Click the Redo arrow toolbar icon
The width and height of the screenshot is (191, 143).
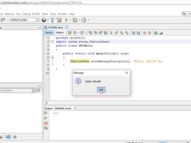pos(3,20)
